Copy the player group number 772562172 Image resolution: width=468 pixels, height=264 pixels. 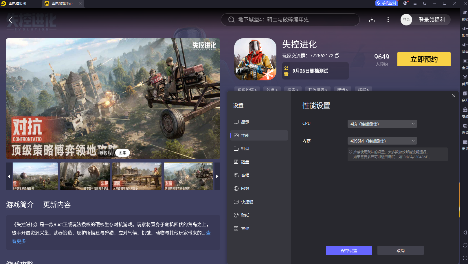pos(337,56)
